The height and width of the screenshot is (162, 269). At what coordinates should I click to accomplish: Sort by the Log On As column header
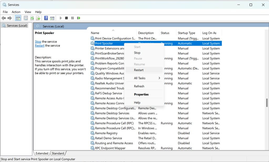211,33
